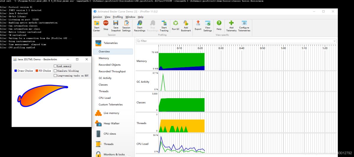Viewport: 354px width, 157px height.
Task: Click the Export icon
Action: coord(198,23)
